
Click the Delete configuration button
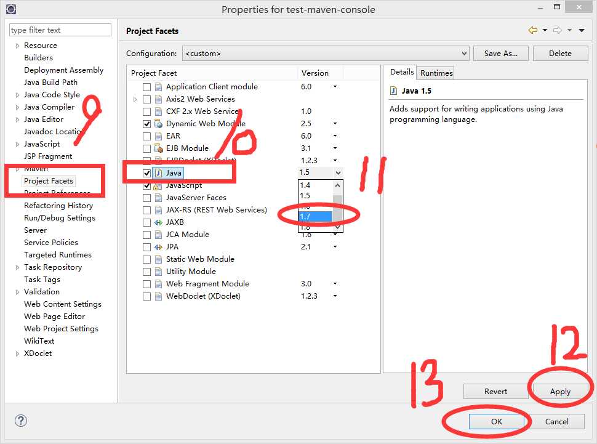(560, 54)
